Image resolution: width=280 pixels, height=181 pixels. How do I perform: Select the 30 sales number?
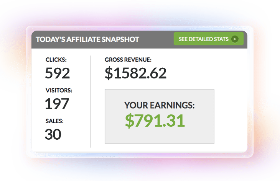tap(53, 134)
